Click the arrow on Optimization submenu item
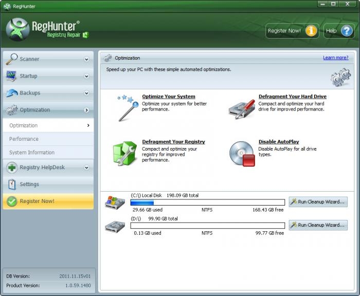The image size is (360, 296). pyautogui.click(x=88, y=125)
